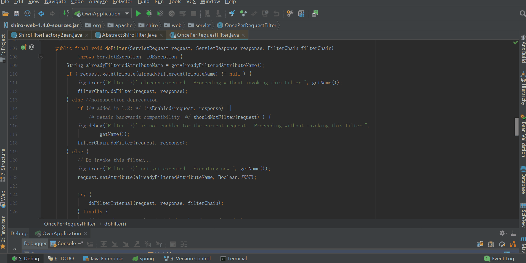Click the Synchronize files icon

coord(27,14)
